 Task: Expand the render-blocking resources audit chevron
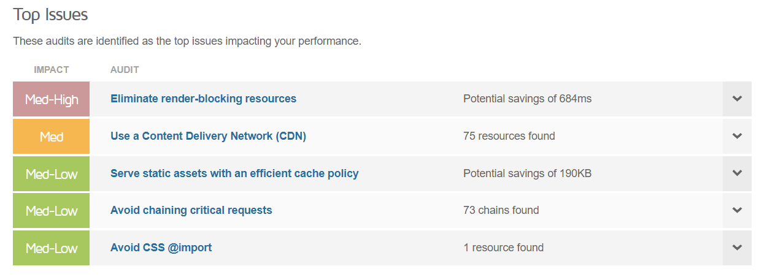737,99
